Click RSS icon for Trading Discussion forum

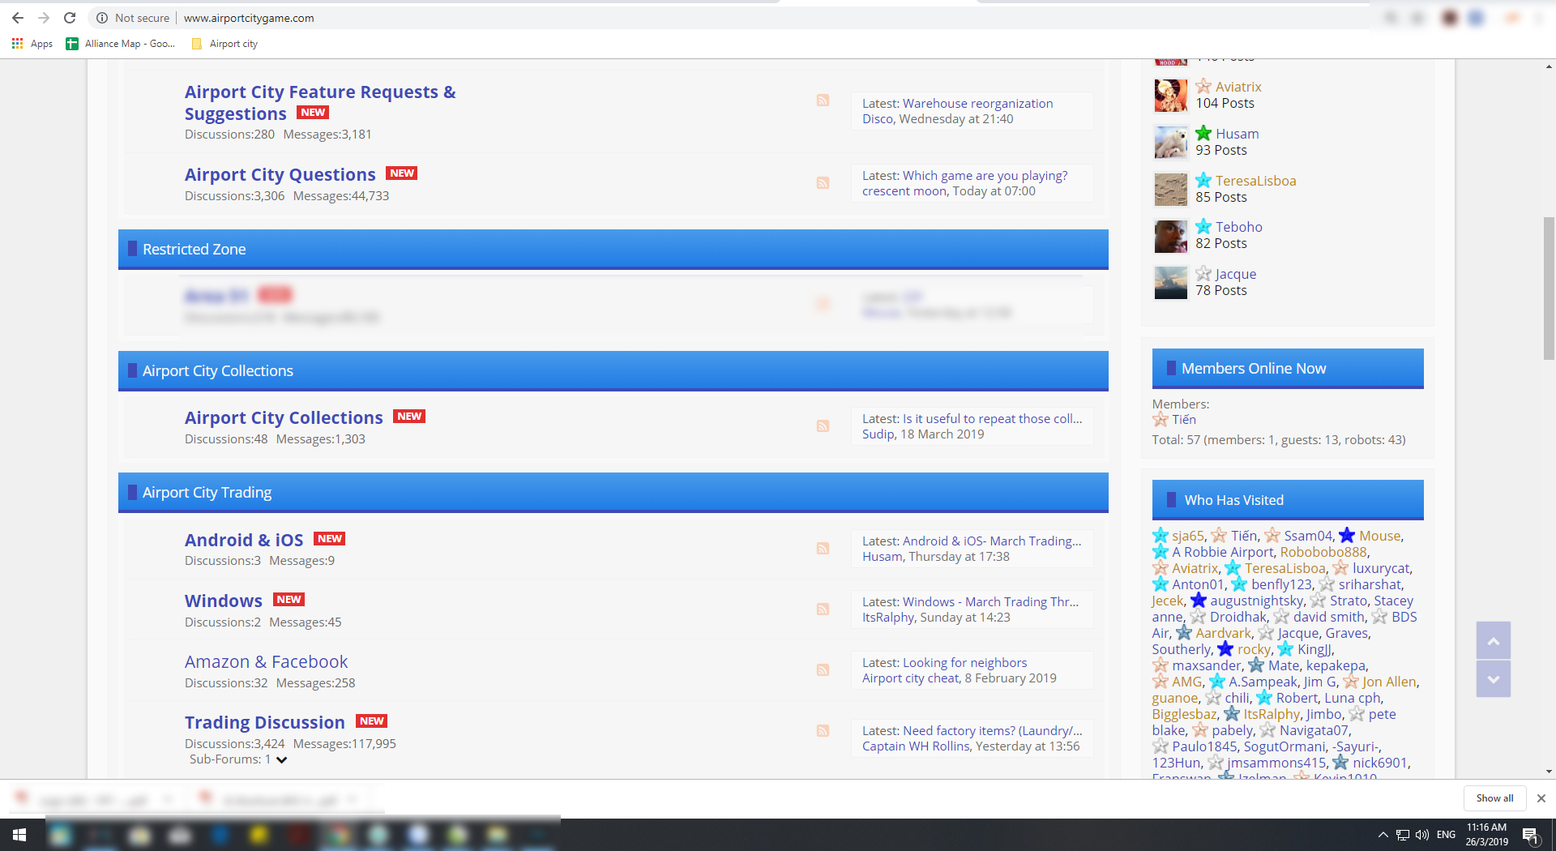click(823, 731)
